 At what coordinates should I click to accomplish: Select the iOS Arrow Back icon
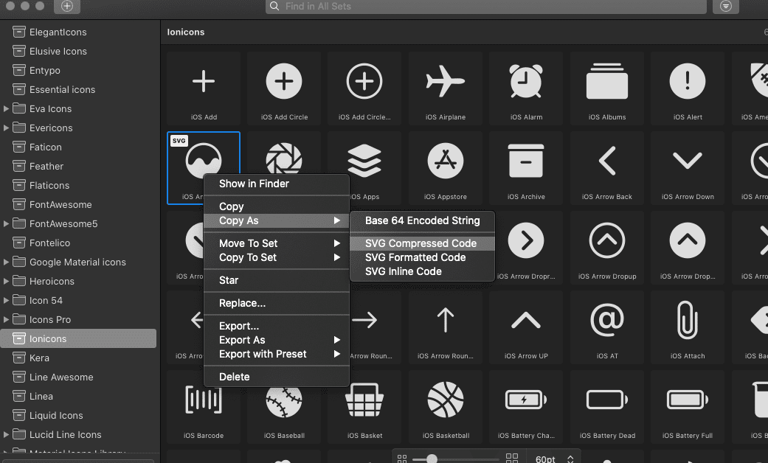point(607,168)
